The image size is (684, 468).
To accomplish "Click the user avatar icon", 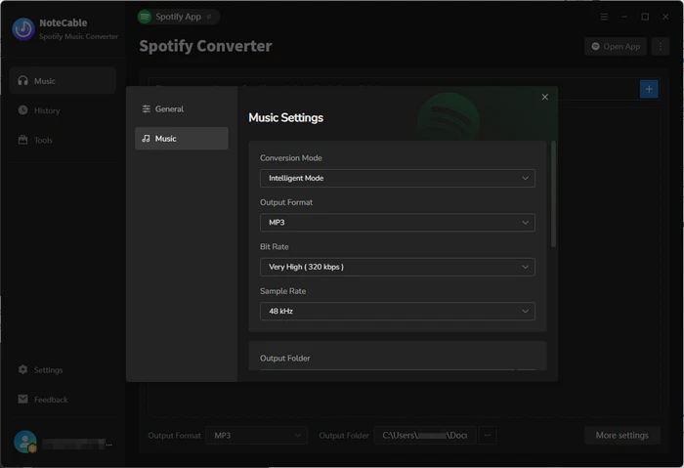I will click(25, 442).
